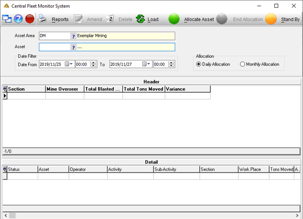
Task: Open the Asset Area lookup question mark
Action: pos(73,36)
